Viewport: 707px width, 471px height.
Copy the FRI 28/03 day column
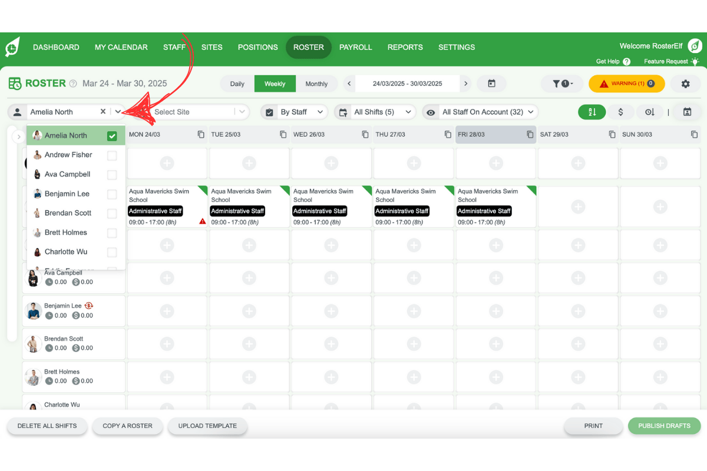pyautogui.click(x=528, y=134)
